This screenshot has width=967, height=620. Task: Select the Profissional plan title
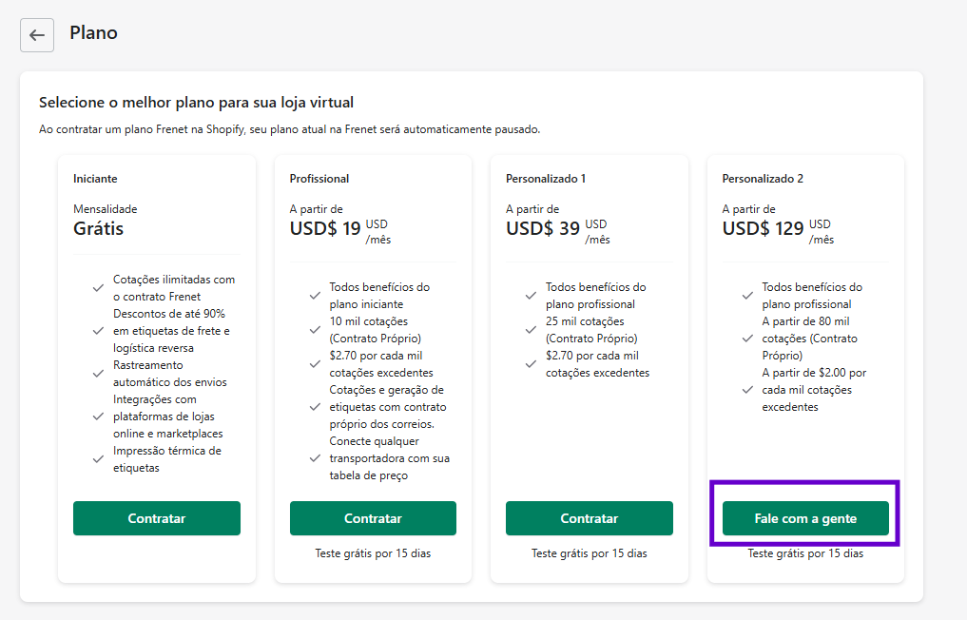tap(319, 178)
